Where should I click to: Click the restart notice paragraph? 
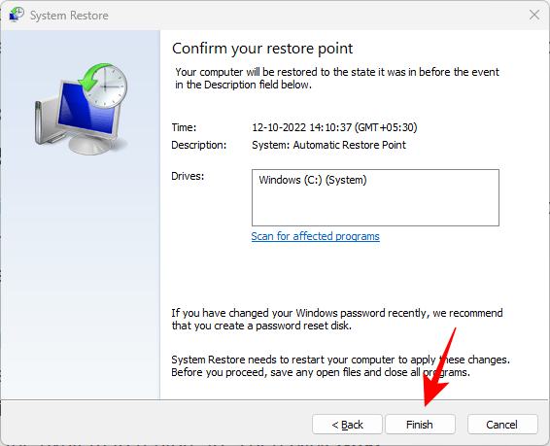pyautogui.click(x=341, y=365)
